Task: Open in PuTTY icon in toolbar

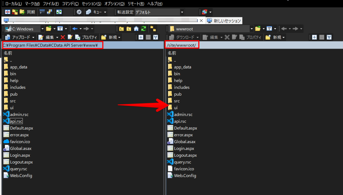Action: pyautogui.click(x=50, y=12)
